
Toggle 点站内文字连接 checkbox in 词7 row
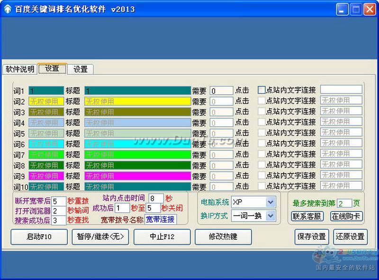point(262,154)
